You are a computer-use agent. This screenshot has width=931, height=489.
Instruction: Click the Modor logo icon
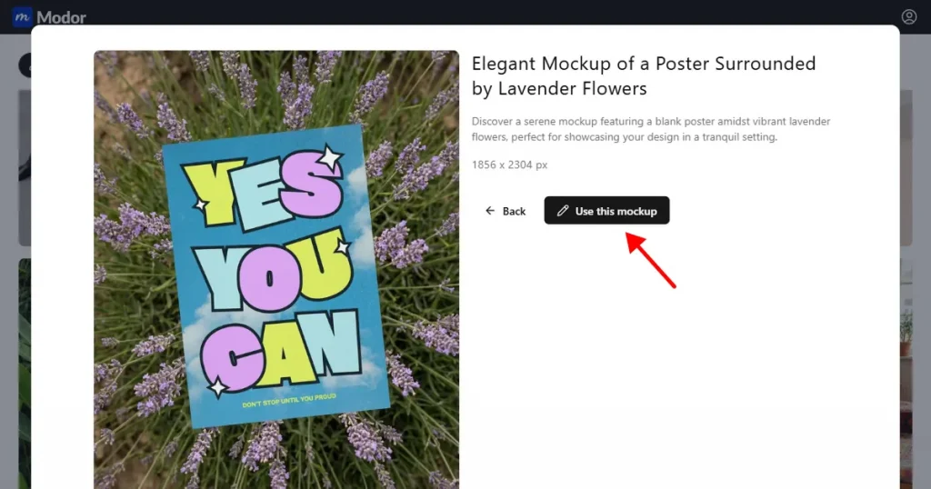point(22,17)
